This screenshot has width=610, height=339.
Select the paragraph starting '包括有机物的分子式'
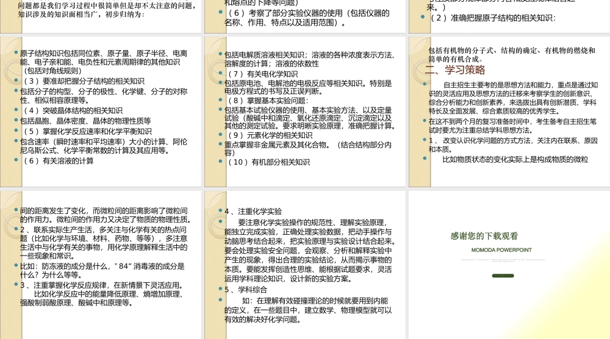(x=512, y=54)
